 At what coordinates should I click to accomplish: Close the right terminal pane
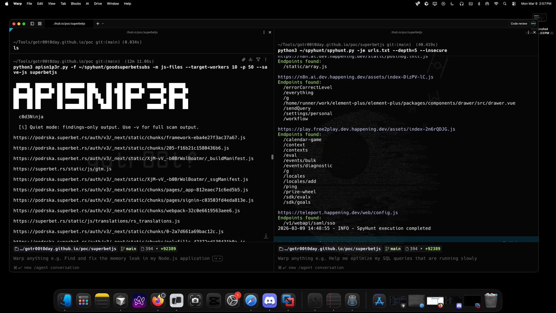pos(534,32)
